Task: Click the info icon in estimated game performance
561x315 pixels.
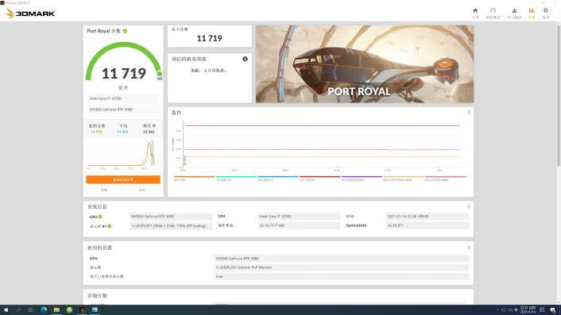Action: coord(245,59)
